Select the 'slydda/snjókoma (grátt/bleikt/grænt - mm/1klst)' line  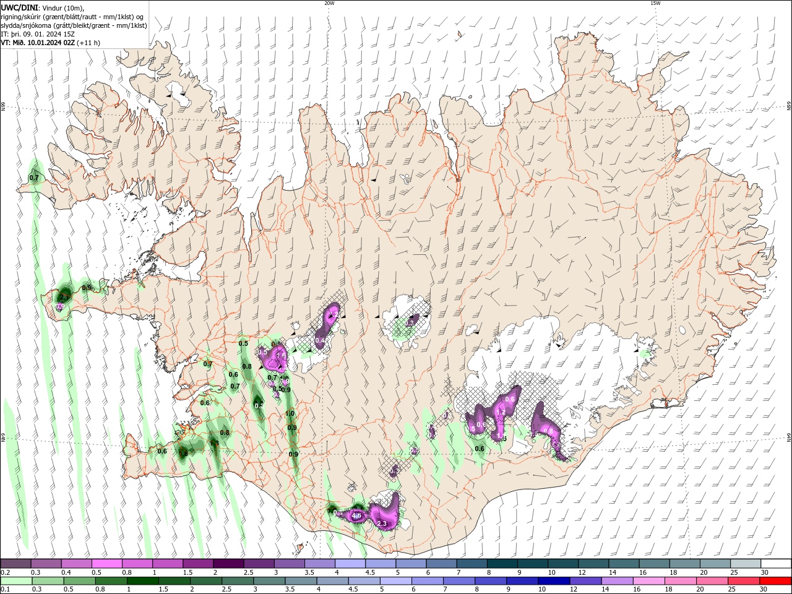click(x=74, y=25)
